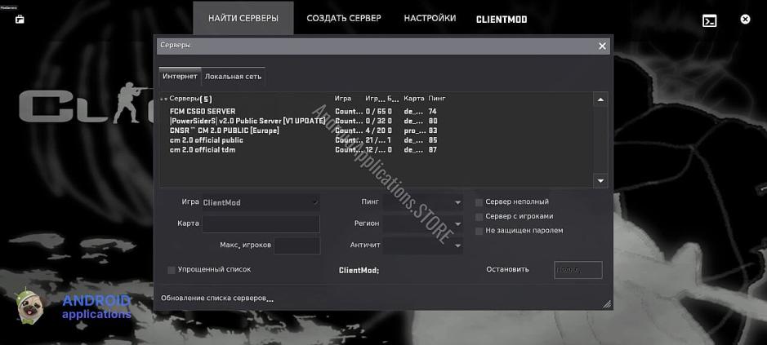Click the server list scroll-down arrow

[600, 180]
